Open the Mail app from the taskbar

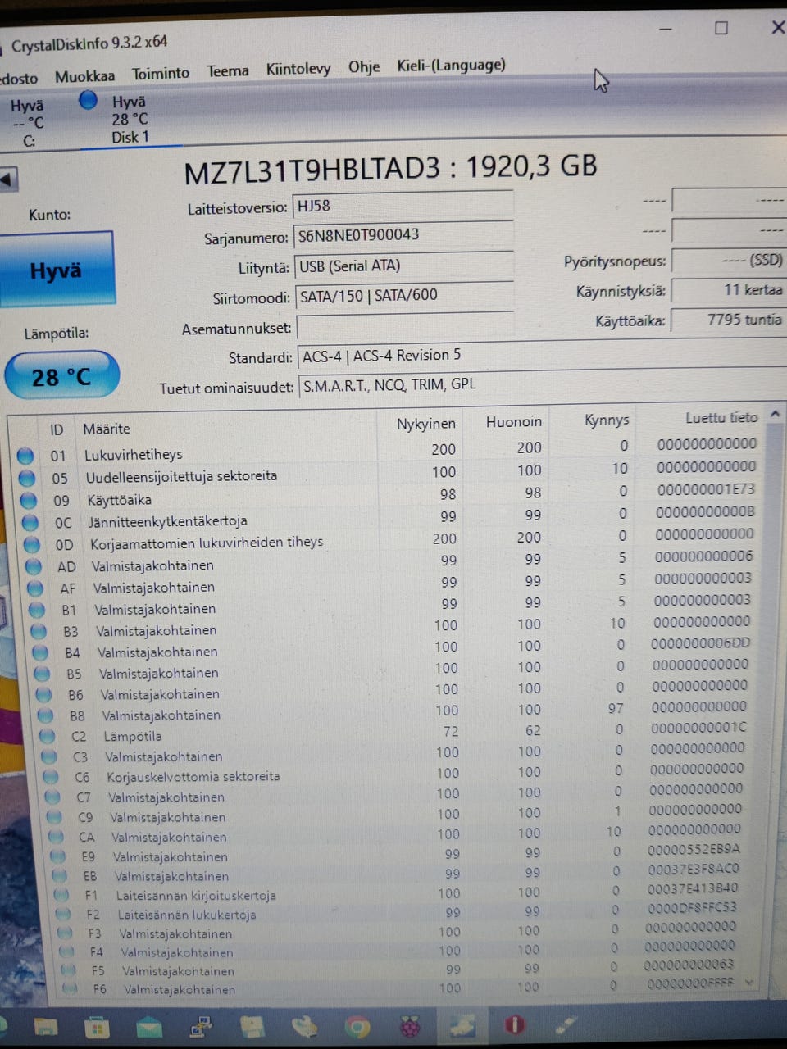coord(148,1026)
